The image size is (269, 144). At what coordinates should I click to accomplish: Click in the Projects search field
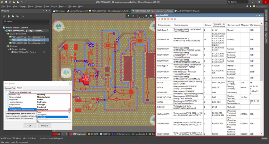25,21
